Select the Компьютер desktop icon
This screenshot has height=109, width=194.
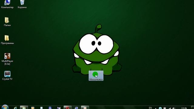pyautogui.click(x=7, y=4)
